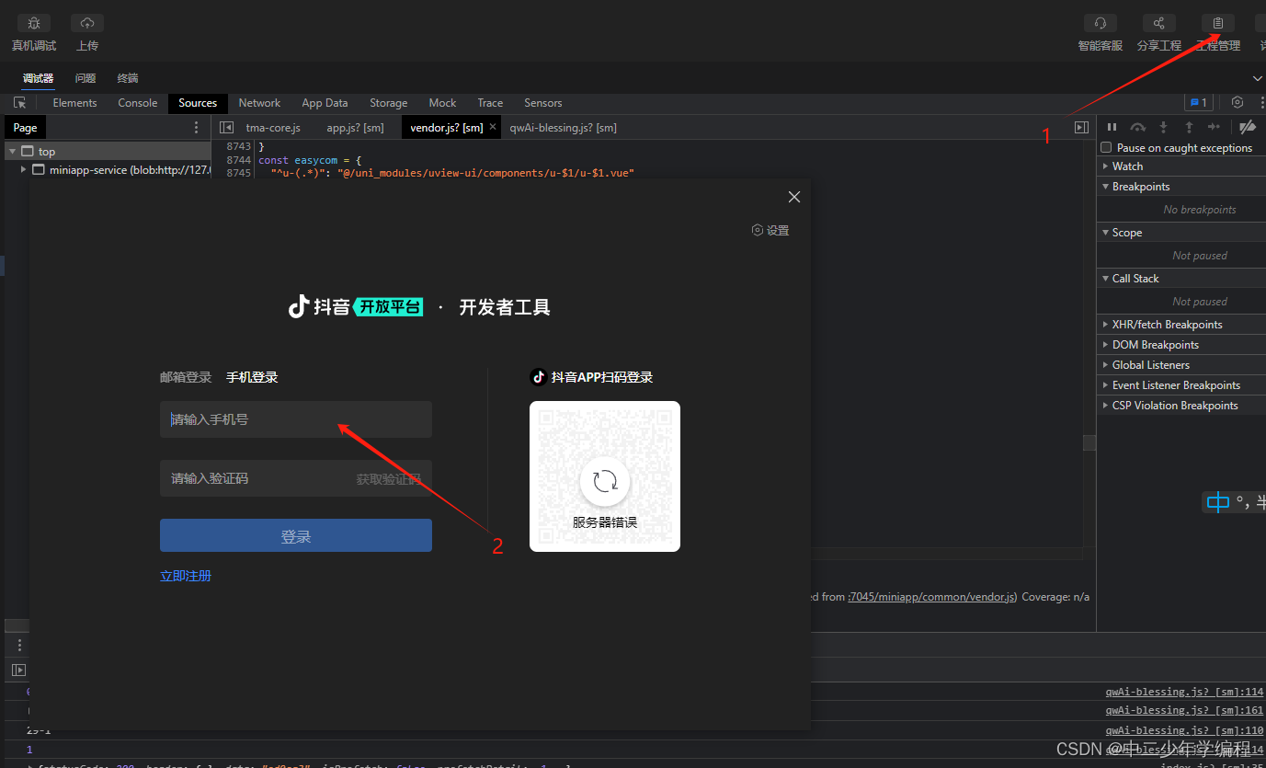Viewport: 1266px width, 768px height.
Task: Click the share project (分享工程) icon
Action: pyautogui.click(x=1159, y=23)
